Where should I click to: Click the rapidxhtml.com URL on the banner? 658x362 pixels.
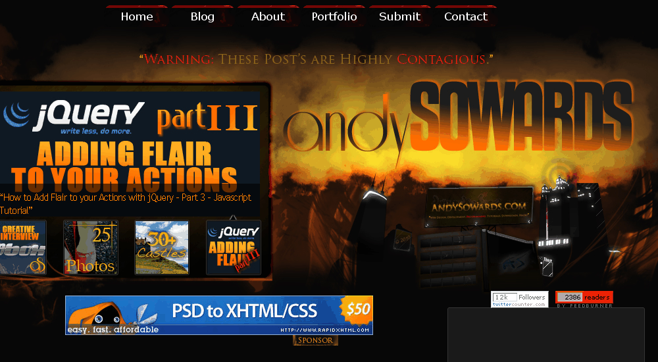tap(325, 330)
